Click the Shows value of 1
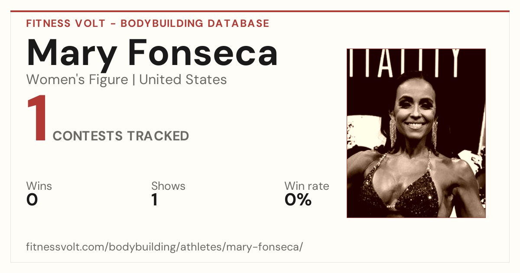 (x=154, y=200)
